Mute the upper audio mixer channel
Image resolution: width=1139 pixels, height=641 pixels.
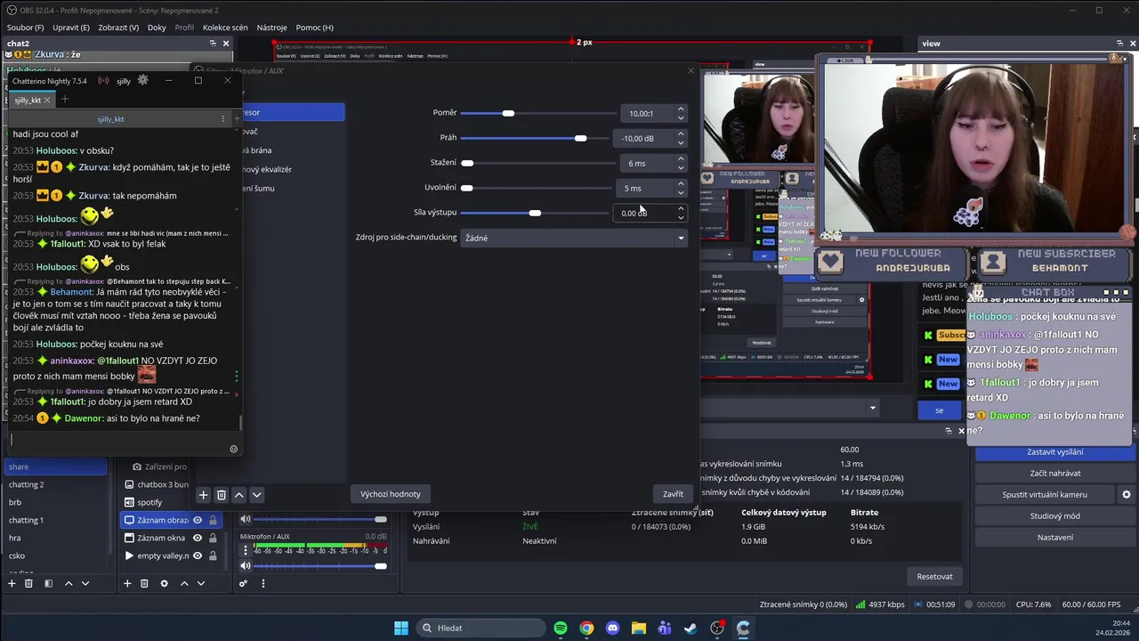pos(246,519)
